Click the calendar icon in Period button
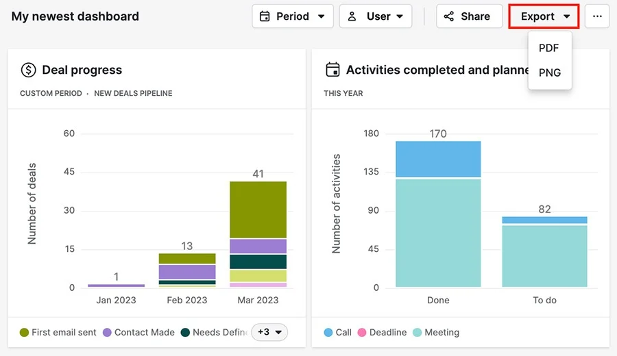Viewport: 617px width, 356px height. tap(265, 16)
